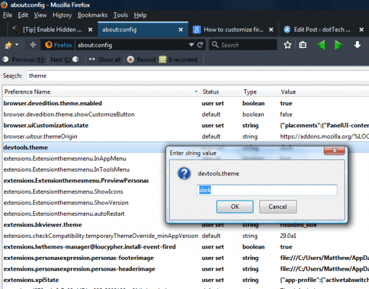Image resolution: width=369 pixels, height=289 pixels.
Task: Open the 0 recorded dropdown
Action: [x=180, y=59]
